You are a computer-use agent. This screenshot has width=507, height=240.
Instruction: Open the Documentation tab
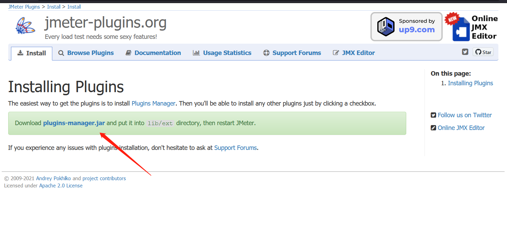153,53
